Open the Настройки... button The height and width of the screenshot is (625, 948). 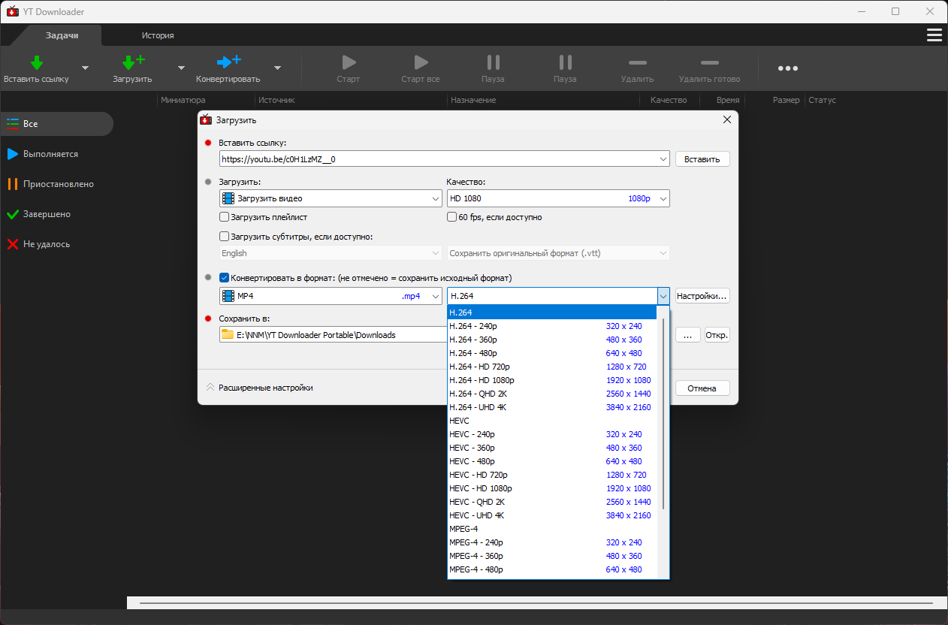click(x=702, y=296)
